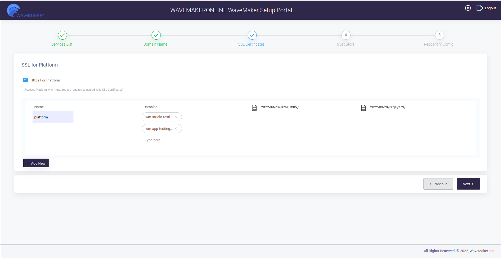501x258 pixels.
Task: Click the Add New button
Action: [x=36, y=163]
